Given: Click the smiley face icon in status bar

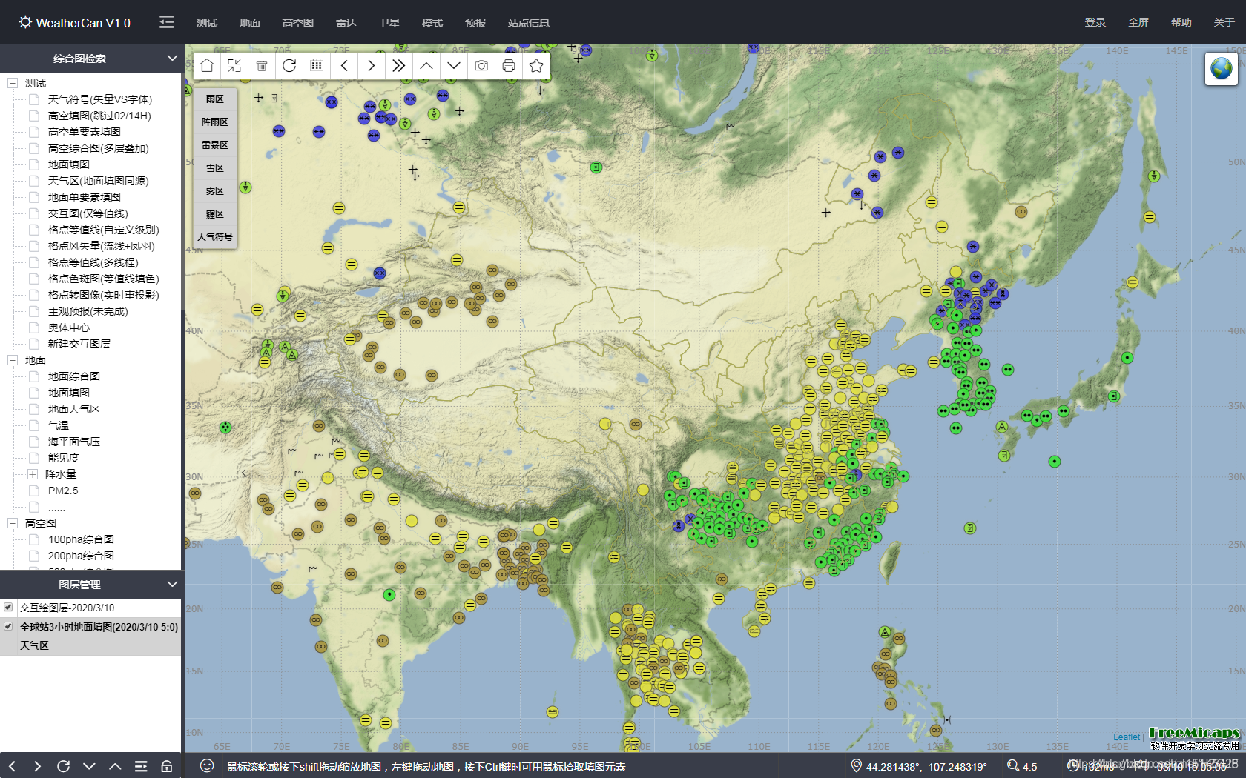Looking at the screenshot, I should tap(207, 765).
